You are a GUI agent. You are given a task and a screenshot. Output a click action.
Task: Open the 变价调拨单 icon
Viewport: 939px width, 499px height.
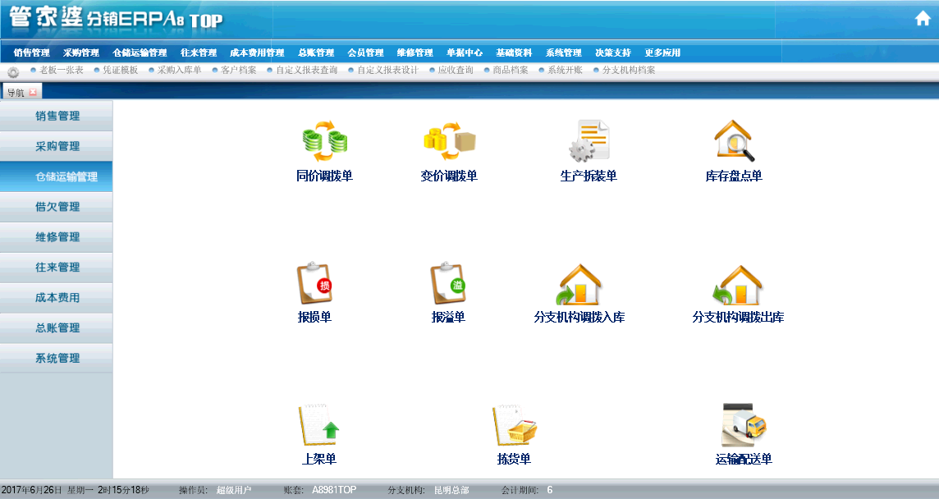[449, 141]
